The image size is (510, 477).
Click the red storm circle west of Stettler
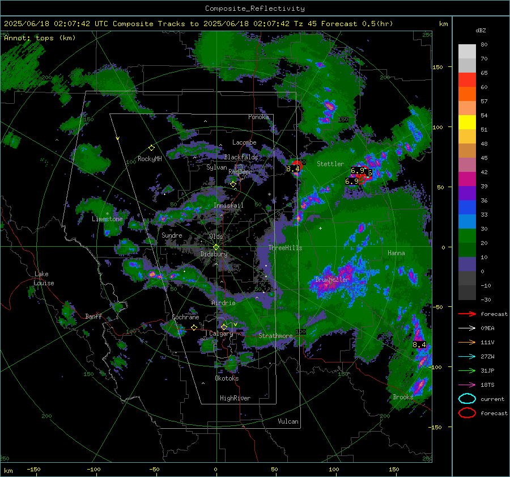(296, 166)
